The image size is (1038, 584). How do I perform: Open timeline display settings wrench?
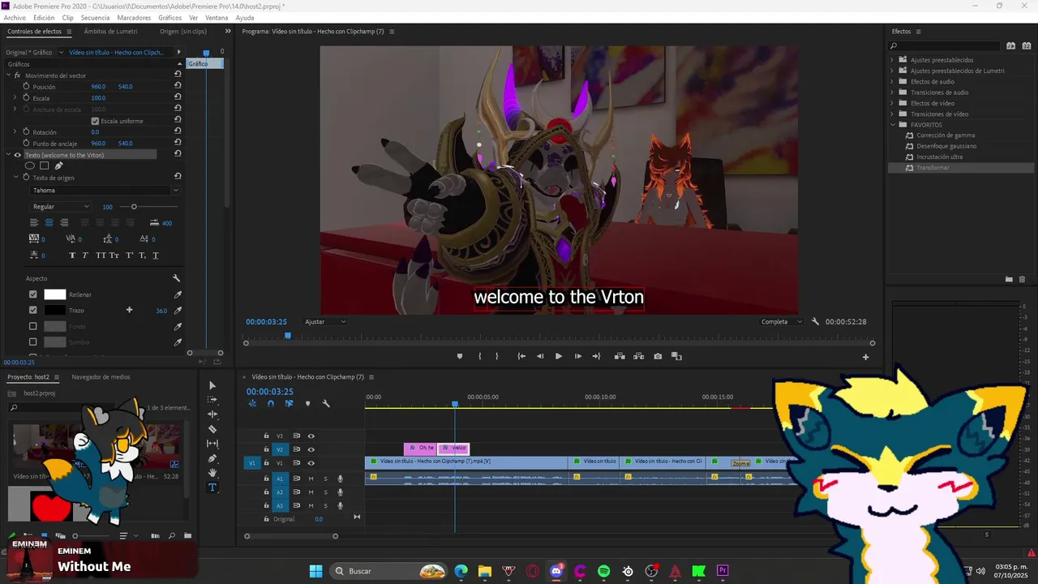[x=326, y=403]
